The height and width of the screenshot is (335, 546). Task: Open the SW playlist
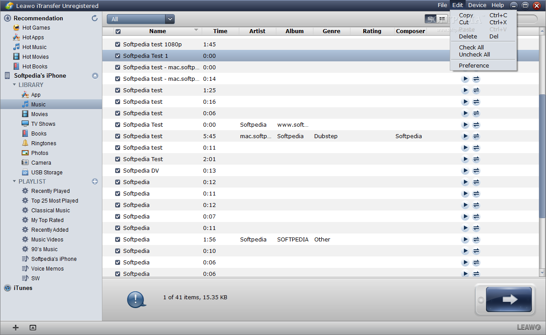[35, 279]
